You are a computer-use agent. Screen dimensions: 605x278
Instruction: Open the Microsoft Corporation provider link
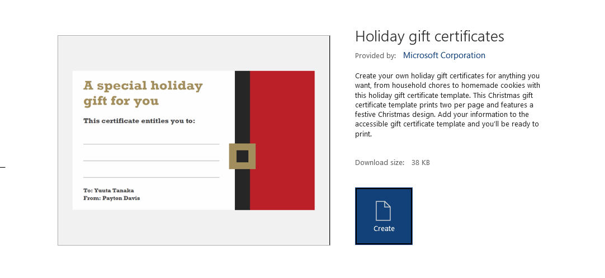pyautogui.click(x=444, y=55)
